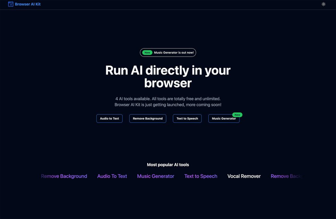Select the white Vocal Remover carousel item

pyautogui.click(x=244, y=176)
